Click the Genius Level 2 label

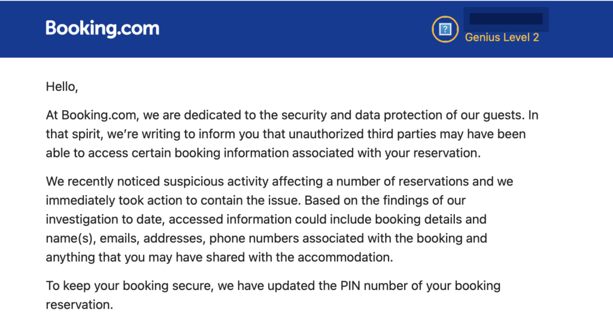[x=502, y=37]
